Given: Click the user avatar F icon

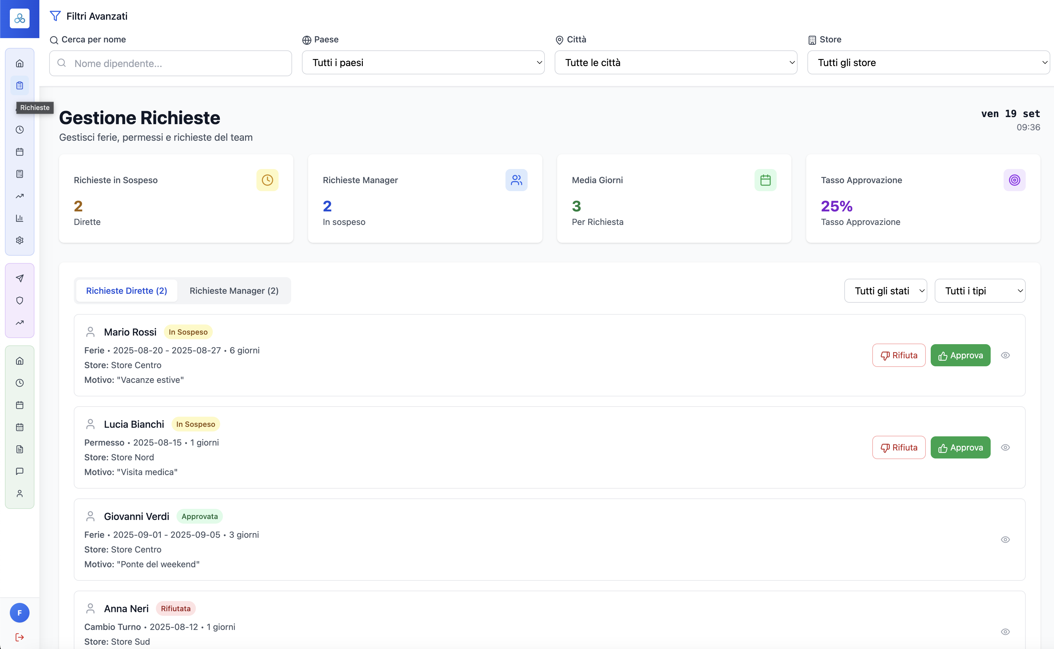Looking at the screenshot, I should pyautogui.click(x=20, y=612).
